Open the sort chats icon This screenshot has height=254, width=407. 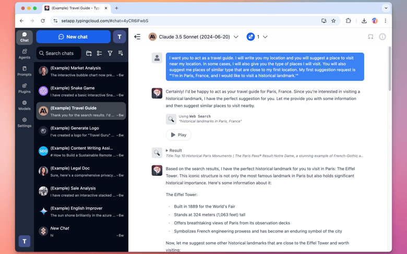pyautogui.click(x=121, y=53)
